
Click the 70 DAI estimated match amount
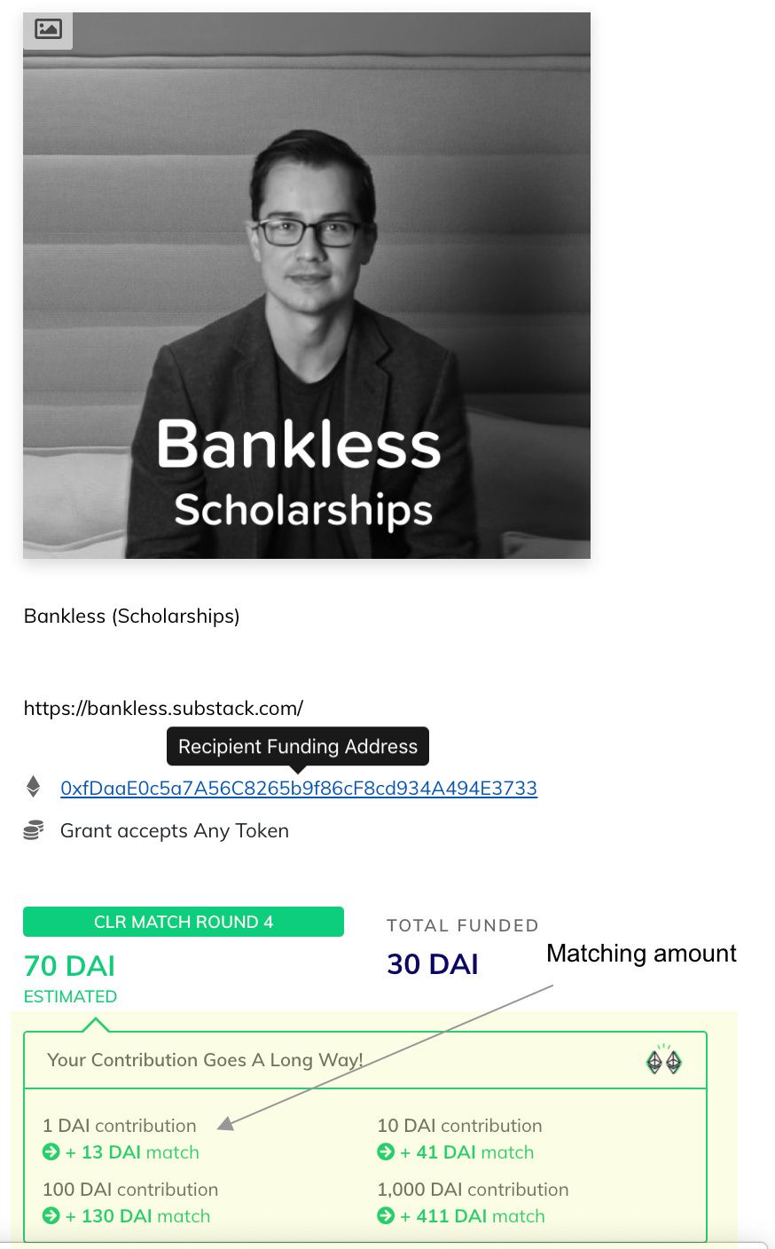click(x=69, y=965)
